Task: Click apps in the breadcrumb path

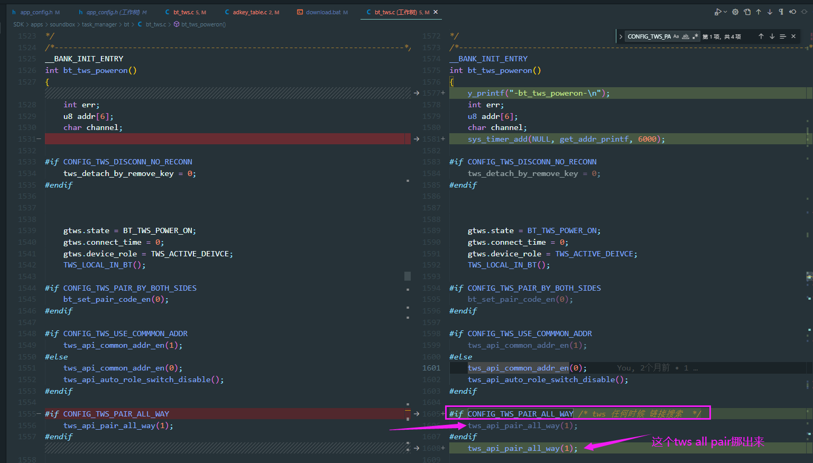Action: pos(36,24)
